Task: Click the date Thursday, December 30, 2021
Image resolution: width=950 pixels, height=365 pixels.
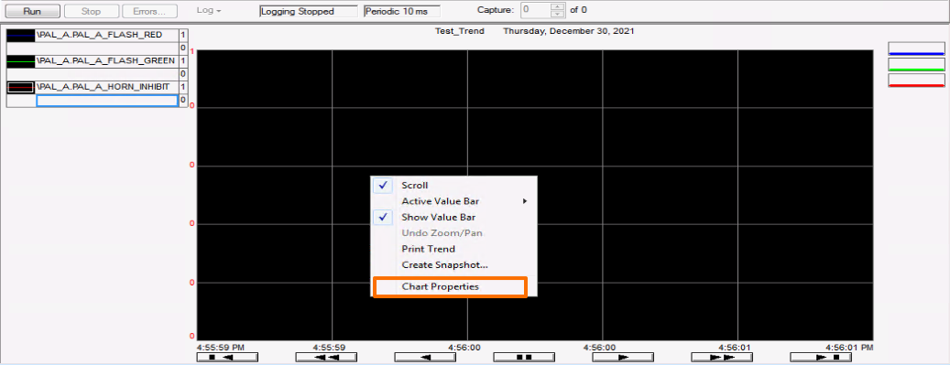Action: [568, 31]
